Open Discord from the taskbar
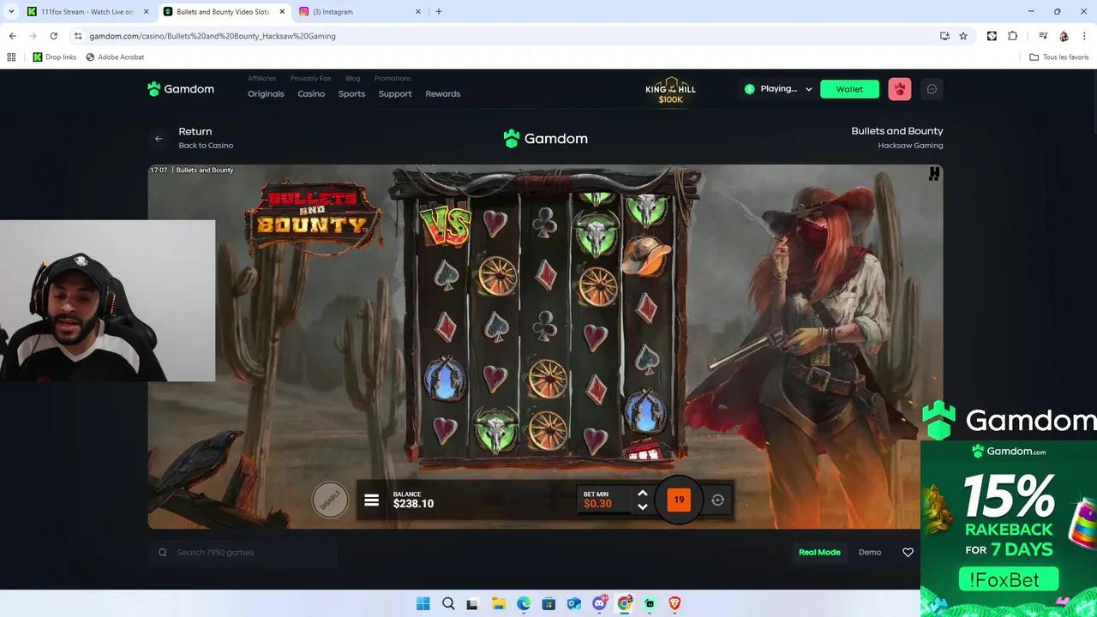Viewport: 1097px width, 617px height. coord(600,603)
